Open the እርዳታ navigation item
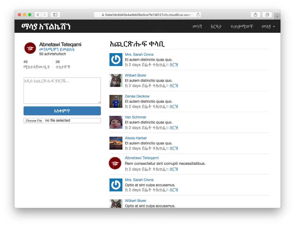 click(x=216, y=27)
